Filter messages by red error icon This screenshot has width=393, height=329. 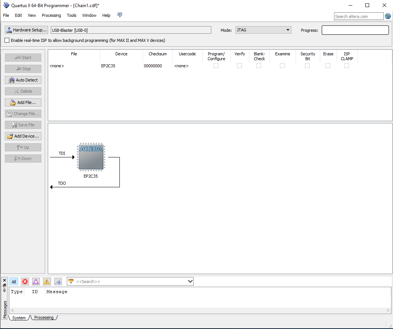tap(25, 282)
